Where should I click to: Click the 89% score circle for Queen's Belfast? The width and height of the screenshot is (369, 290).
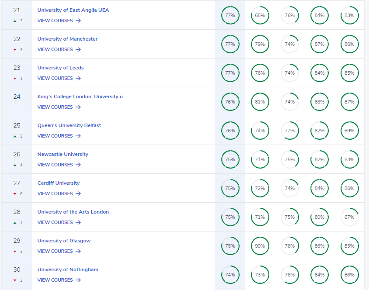click(x=349, y=131)
